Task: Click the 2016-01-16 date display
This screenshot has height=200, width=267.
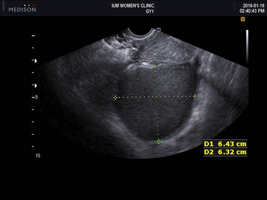Action: [254, 6]
